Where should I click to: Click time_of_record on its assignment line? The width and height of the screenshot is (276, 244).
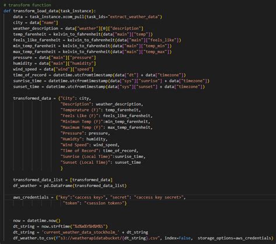click(30, 75)
